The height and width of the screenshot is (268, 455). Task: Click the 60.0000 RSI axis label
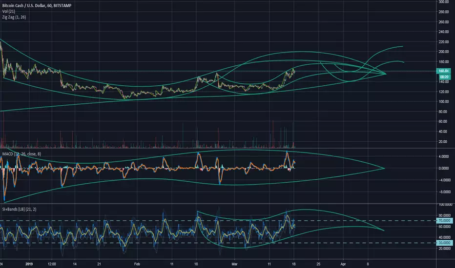pos(444,226)
